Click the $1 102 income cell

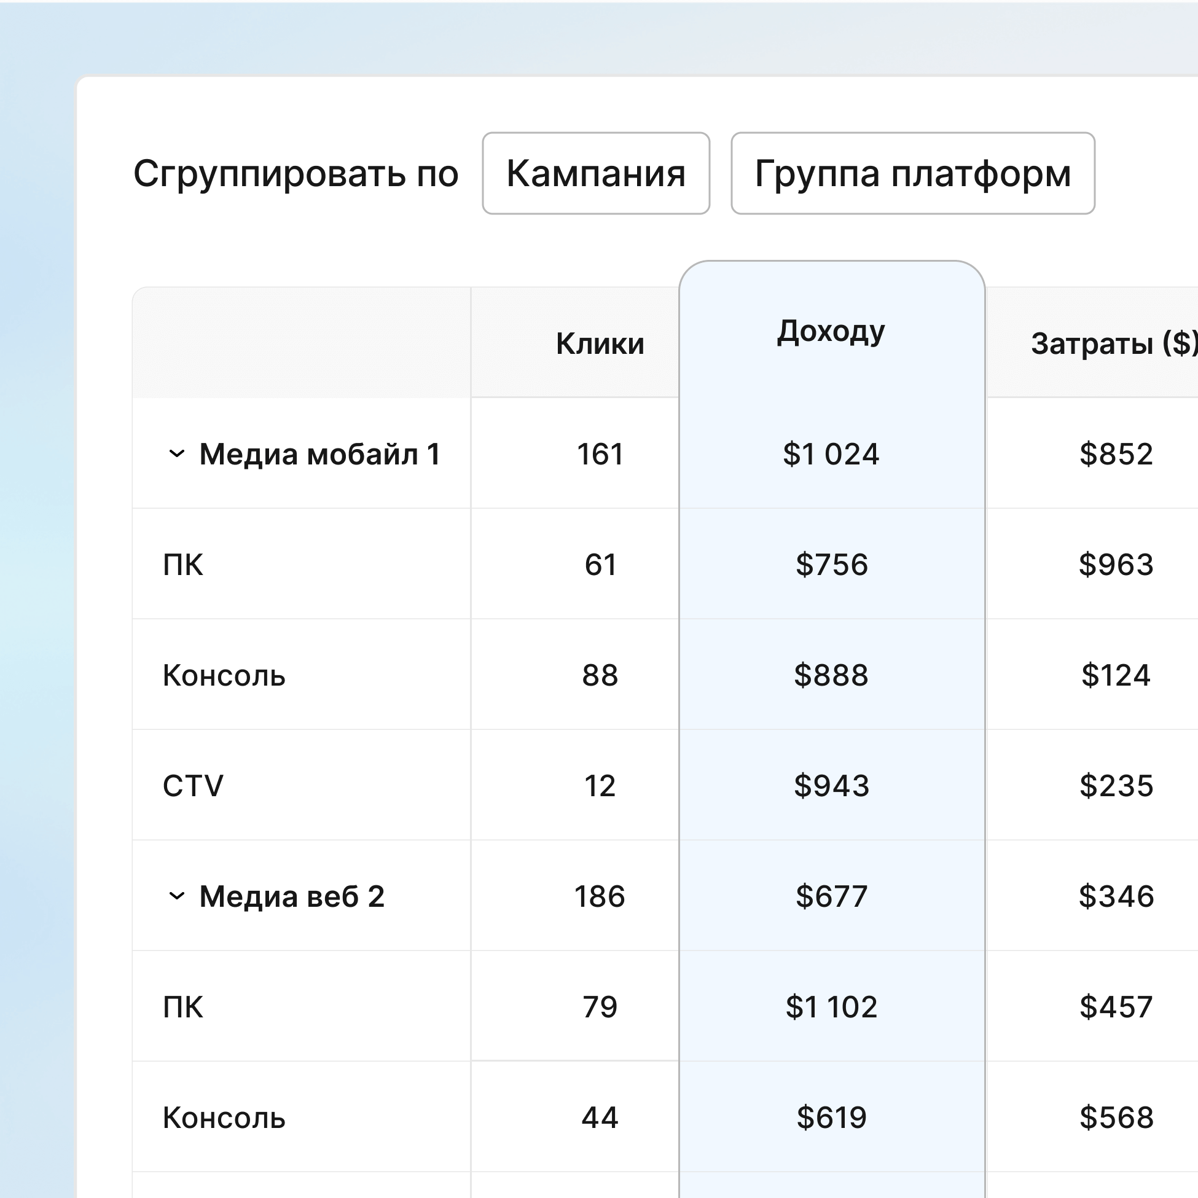[831, 1006]
